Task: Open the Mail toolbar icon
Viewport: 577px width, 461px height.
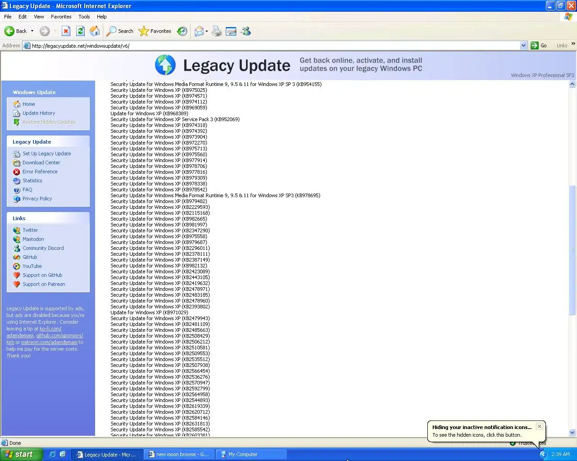Action: [x=199, y=31]
